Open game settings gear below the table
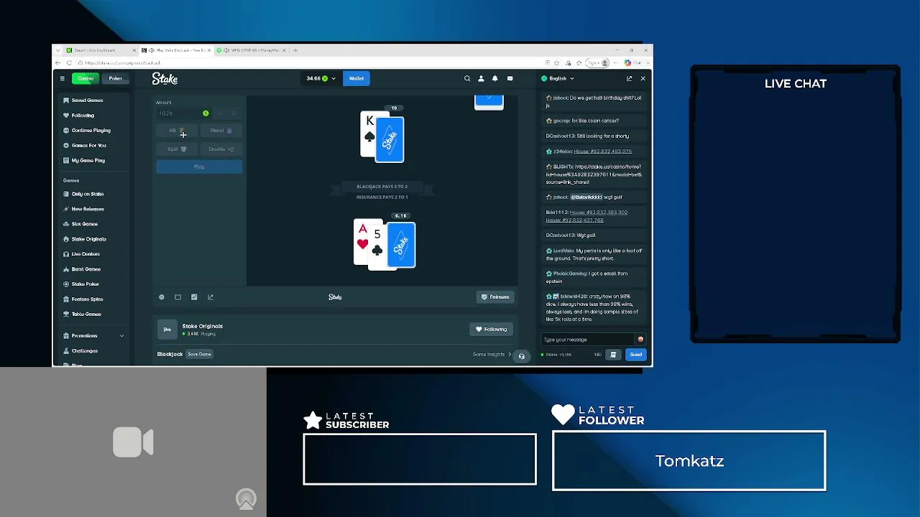Viewport: 920px width, 517px height. tap(162, 297)
